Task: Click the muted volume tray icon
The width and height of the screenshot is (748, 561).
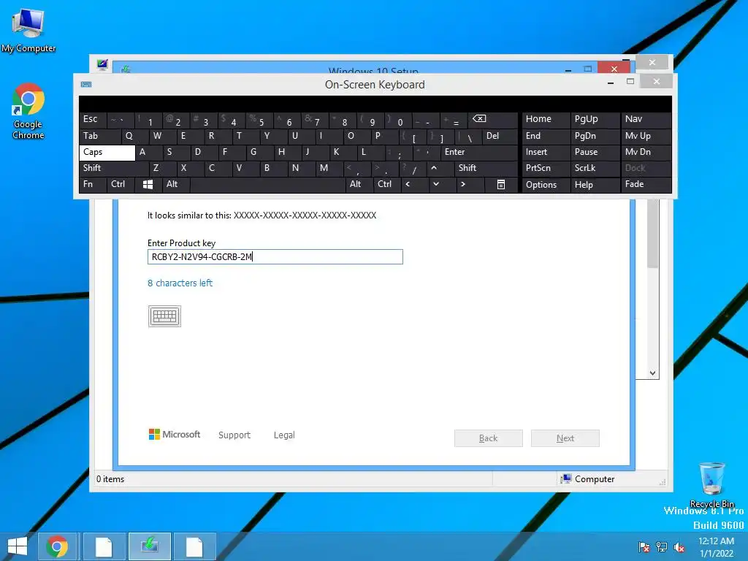Action: point(679,547)
